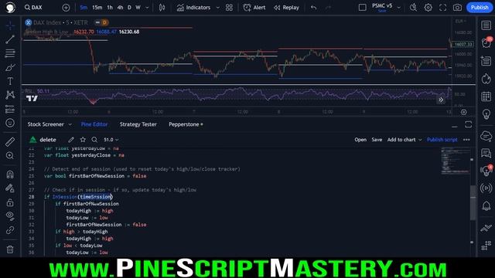The width and height of the screenshot is (495, 278).
Task: Open chart settings gear
Action: 428,7
